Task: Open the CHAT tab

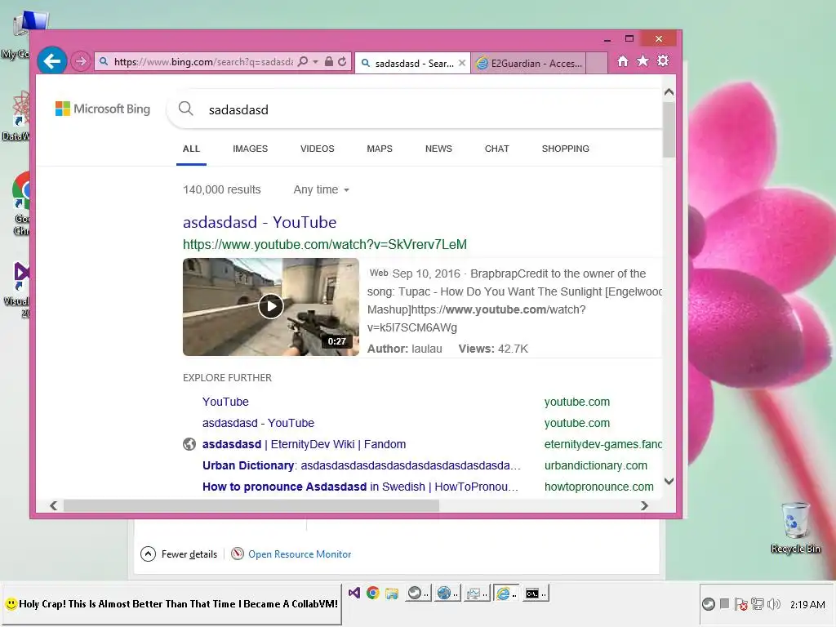Action: [497, 149]
